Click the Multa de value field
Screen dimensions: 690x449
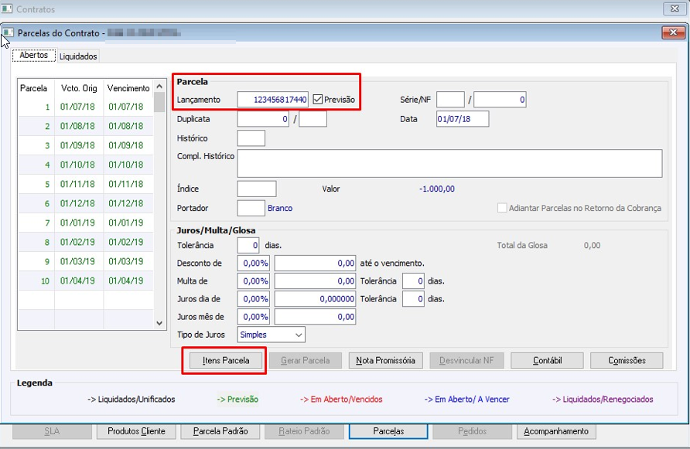coord(315,281)
